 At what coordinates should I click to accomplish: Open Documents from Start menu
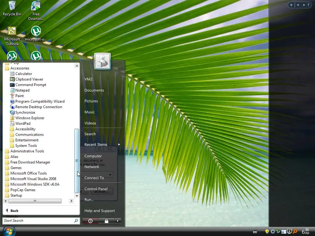point(94,90)
